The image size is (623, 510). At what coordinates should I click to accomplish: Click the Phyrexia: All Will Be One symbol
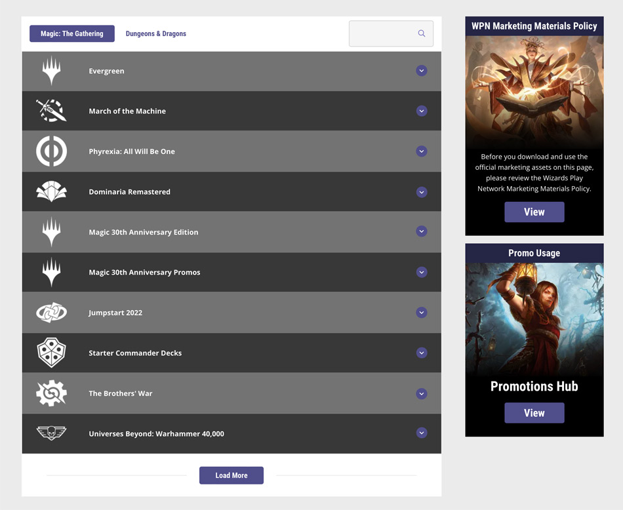point(51,151)
